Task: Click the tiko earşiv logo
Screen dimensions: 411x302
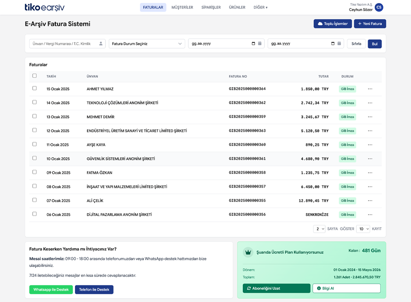Action: click(x=45, y=7)
